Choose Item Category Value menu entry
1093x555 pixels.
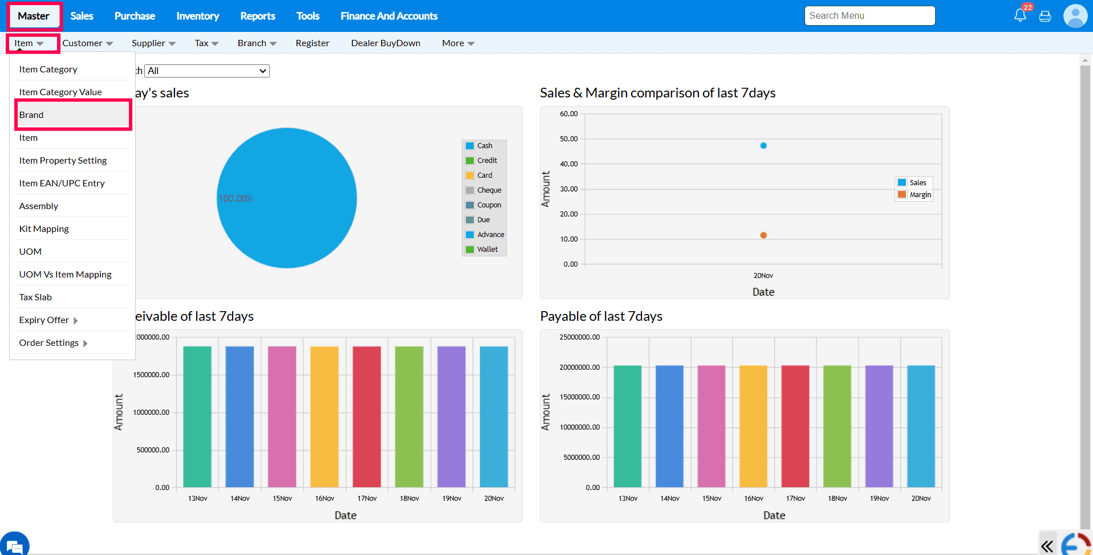60,92
